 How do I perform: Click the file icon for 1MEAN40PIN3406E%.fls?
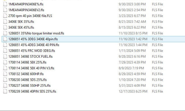tap(5, 4)
